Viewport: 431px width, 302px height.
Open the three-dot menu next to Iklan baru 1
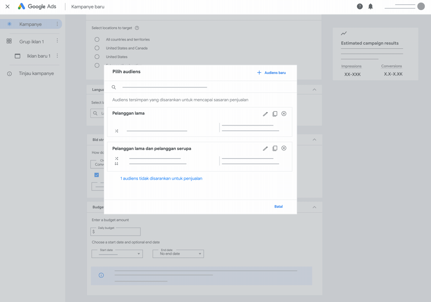click(57, 56)
